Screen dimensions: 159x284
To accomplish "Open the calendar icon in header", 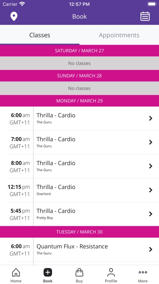I will point(145,16).
